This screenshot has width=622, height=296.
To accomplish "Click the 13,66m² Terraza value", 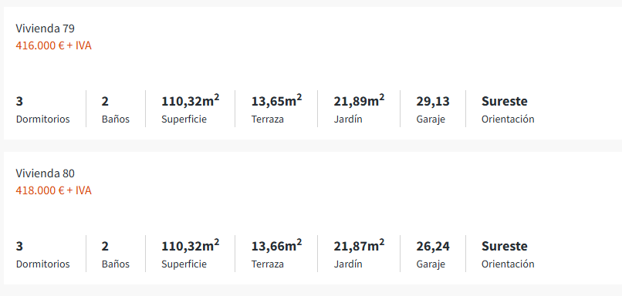I will pos(276,246).
